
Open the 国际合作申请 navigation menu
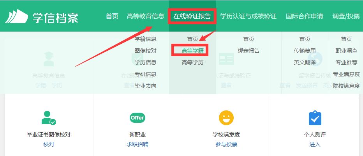[x=304, y=16]
